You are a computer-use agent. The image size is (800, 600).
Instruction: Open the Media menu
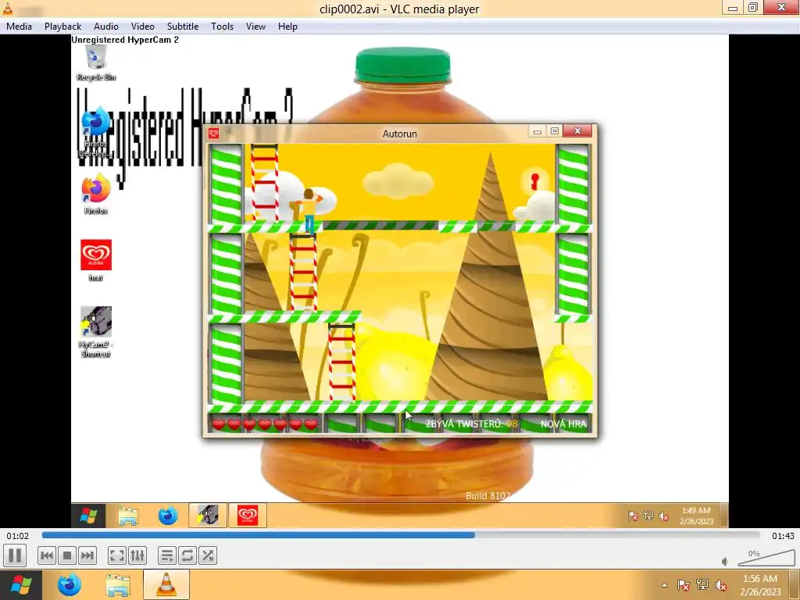tap(19, 27)
